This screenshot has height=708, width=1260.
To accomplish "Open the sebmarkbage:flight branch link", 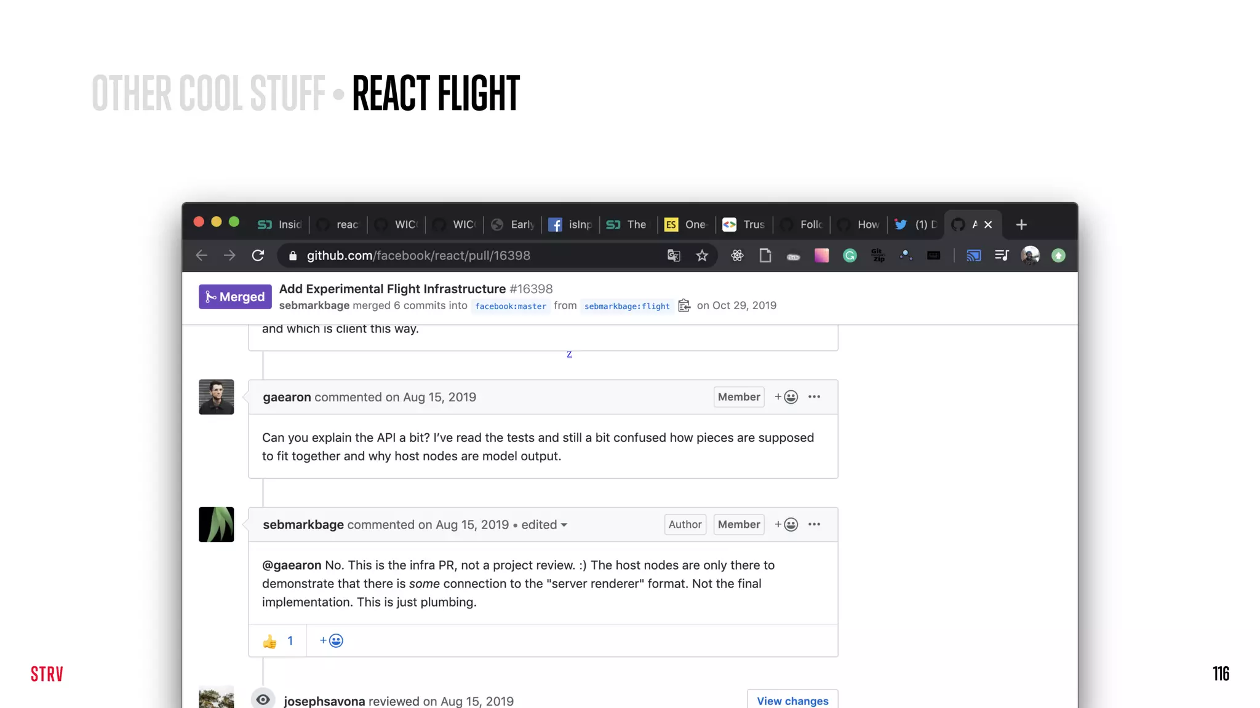I will 627,306.
